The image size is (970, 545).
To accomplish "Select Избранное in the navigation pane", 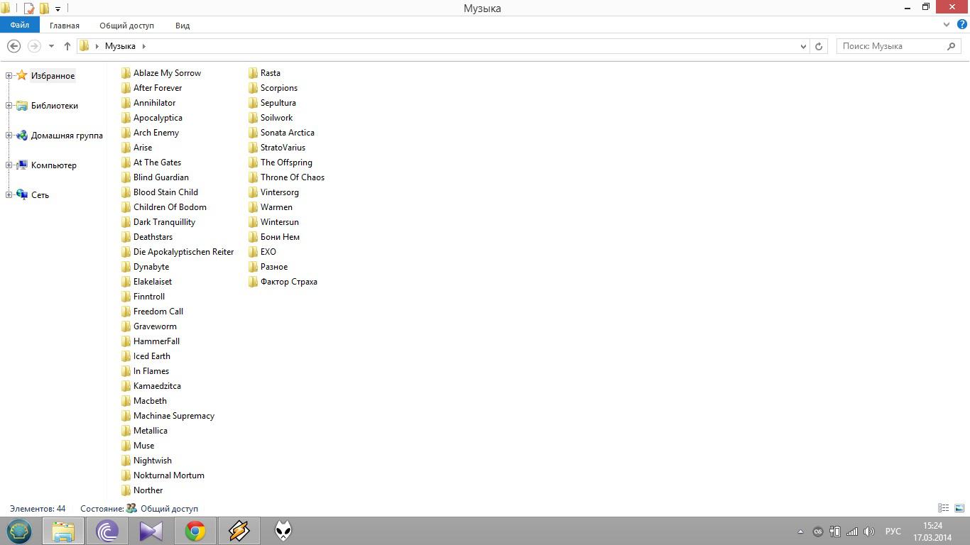I will coord(53,76).
